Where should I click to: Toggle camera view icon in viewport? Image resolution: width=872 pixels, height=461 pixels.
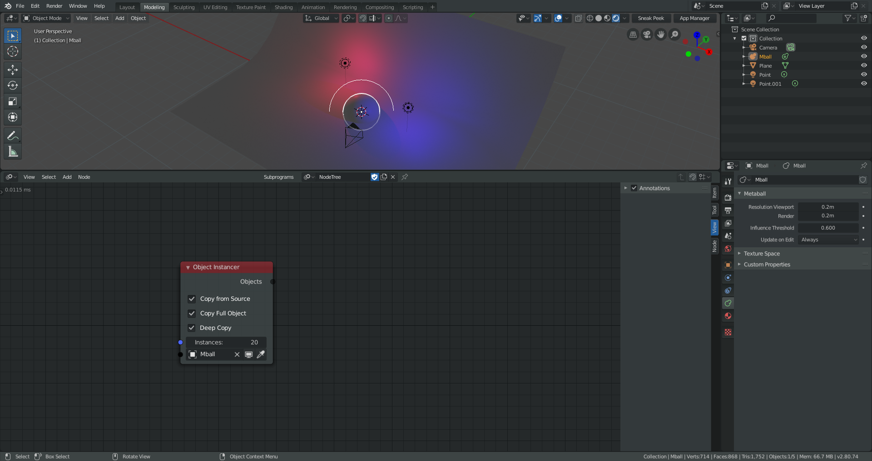point(647,34)
